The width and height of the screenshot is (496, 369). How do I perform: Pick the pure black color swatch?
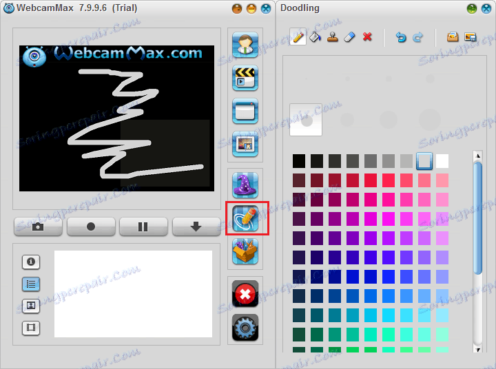(x=299, y=161)
